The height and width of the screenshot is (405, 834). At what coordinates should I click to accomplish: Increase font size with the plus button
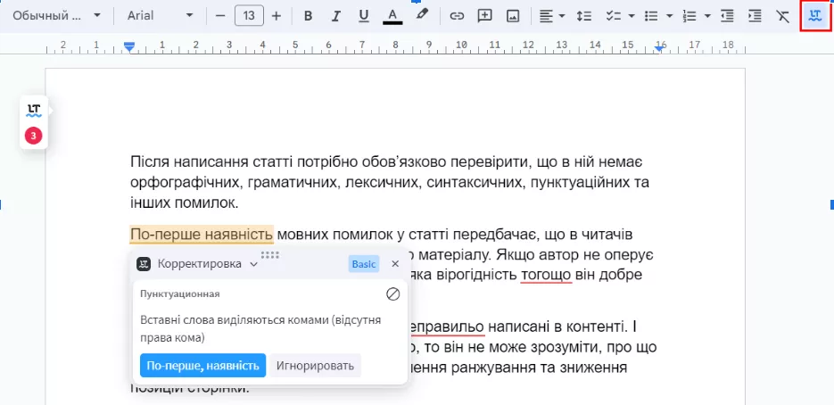276,16
